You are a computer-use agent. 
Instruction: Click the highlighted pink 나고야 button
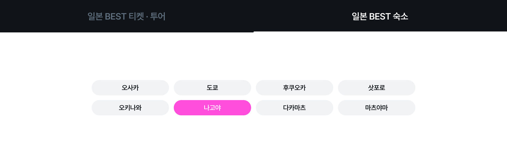click(212, 108)
